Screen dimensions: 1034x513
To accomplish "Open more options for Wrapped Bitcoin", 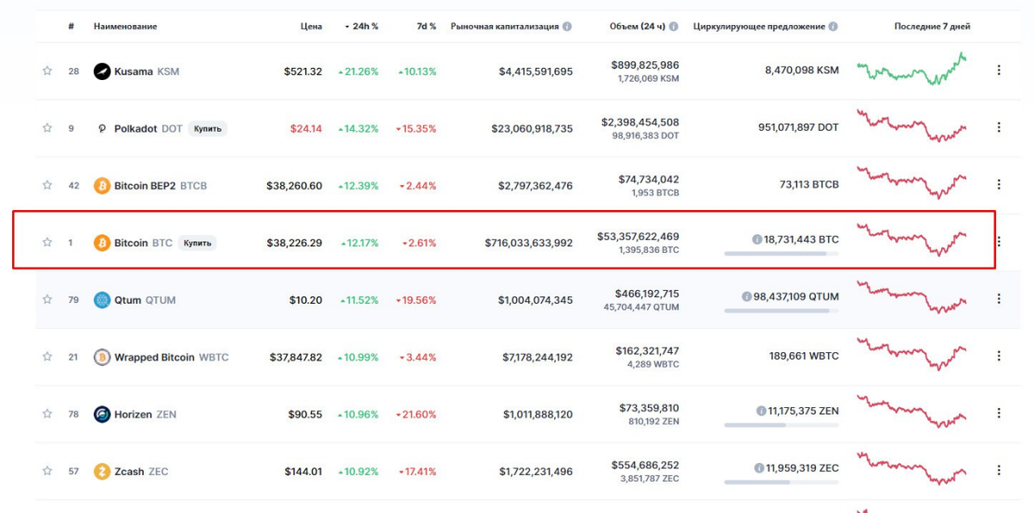I will coord(999,355).
